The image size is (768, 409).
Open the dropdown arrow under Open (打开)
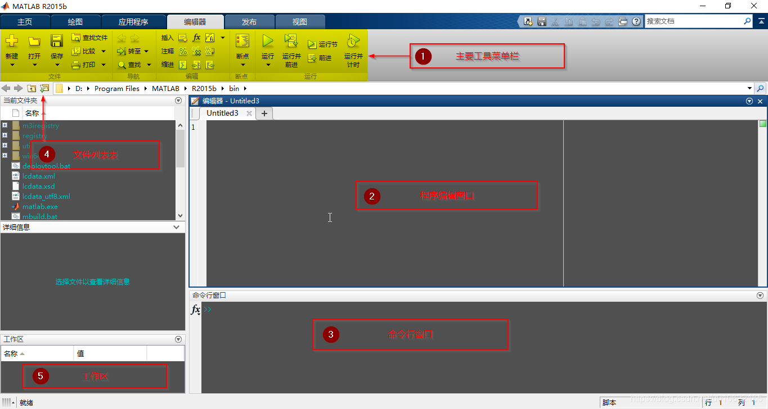(x=34, y=65)
